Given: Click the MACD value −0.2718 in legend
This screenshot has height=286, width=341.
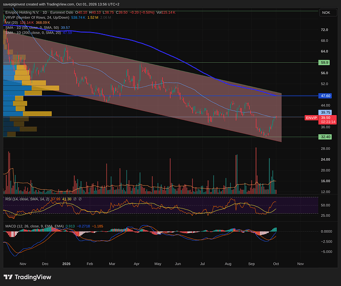Looking at the screenshot, I should coord(84,226).
